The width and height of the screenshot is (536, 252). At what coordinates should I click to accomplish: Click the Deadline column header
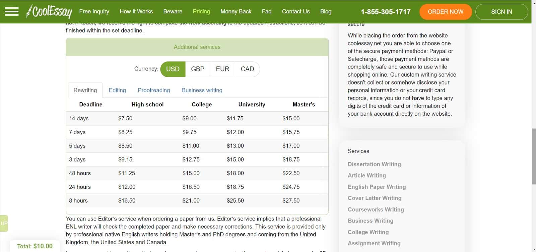(x=91, y=105)
